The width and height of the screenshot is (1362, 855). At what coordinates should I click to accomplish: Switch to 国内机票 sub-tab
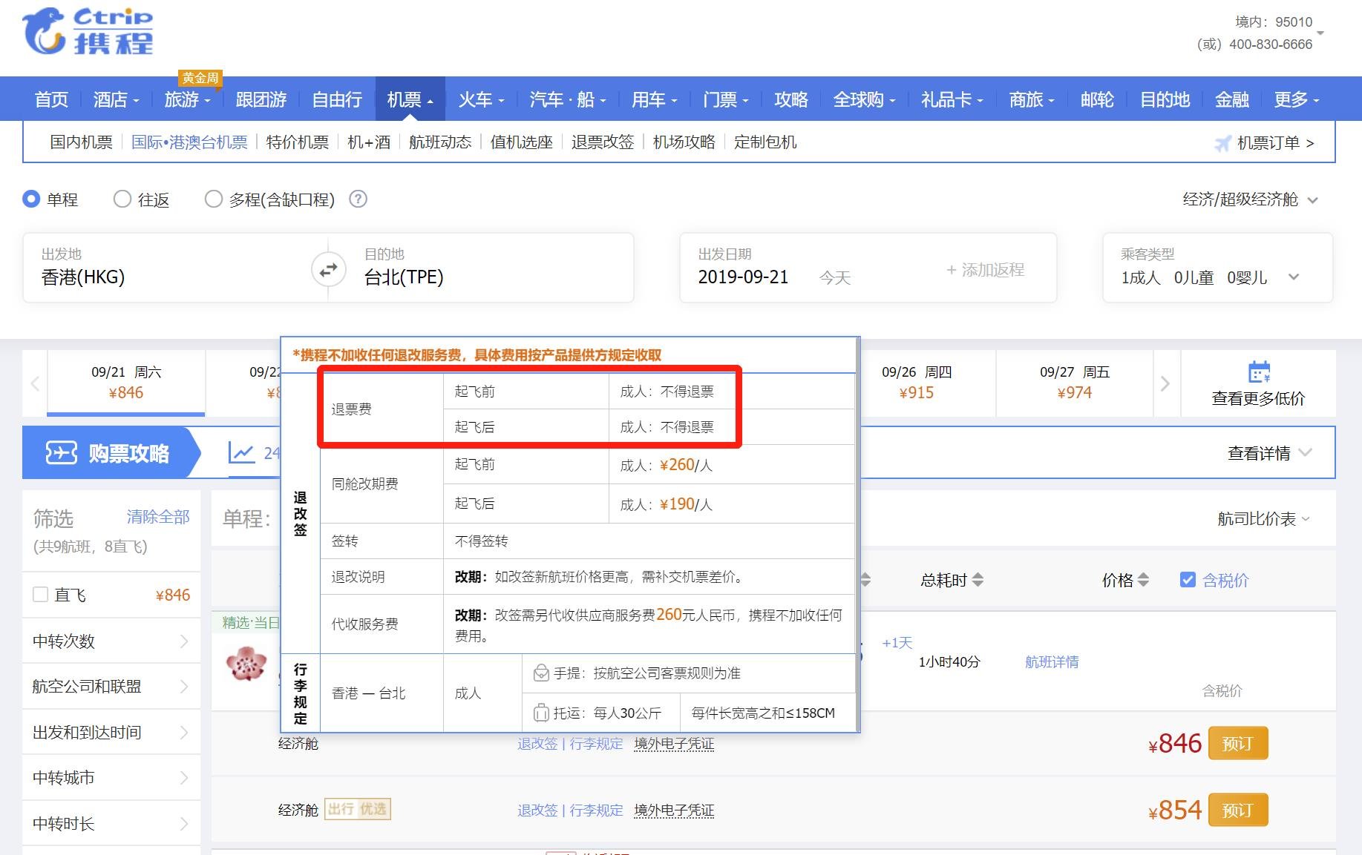tap(81, 142)
